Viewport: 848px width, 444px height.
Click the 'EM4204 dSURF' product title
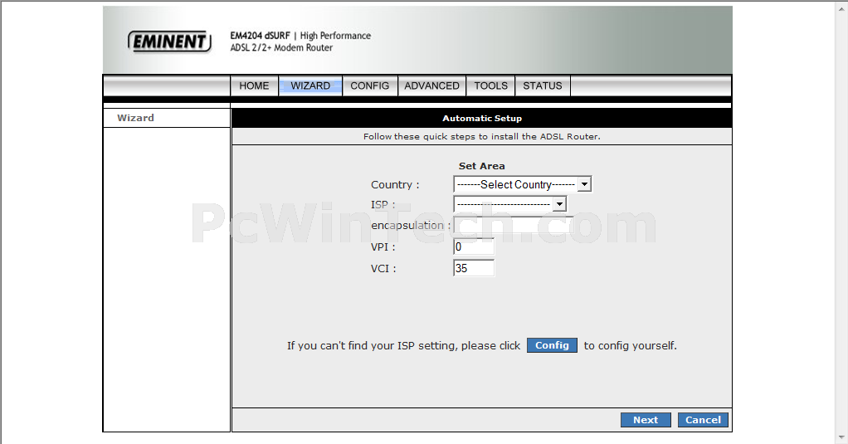[261, 36]
